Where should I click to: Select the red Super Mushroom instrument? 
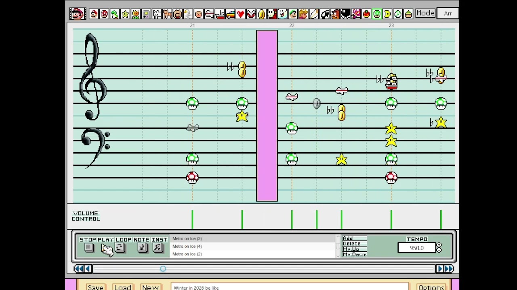click(x=104, y=14)
